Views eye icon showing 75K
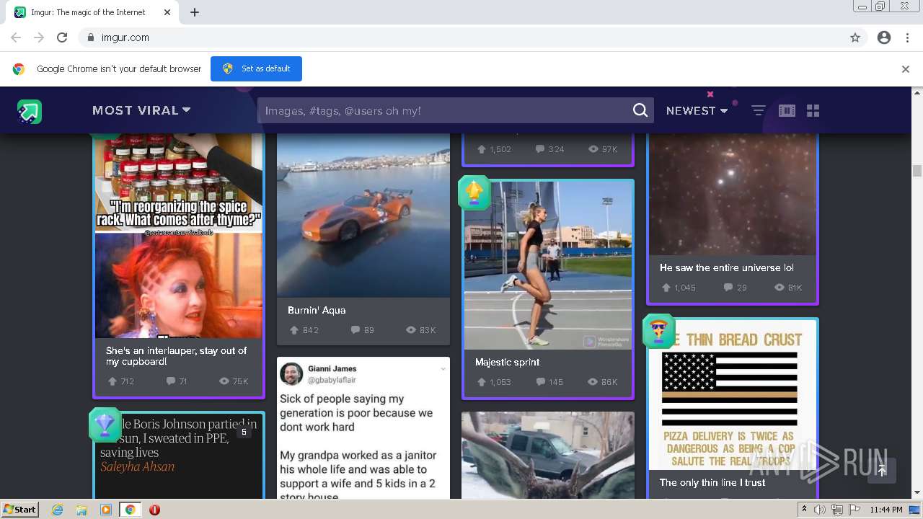 coord(224,381)
